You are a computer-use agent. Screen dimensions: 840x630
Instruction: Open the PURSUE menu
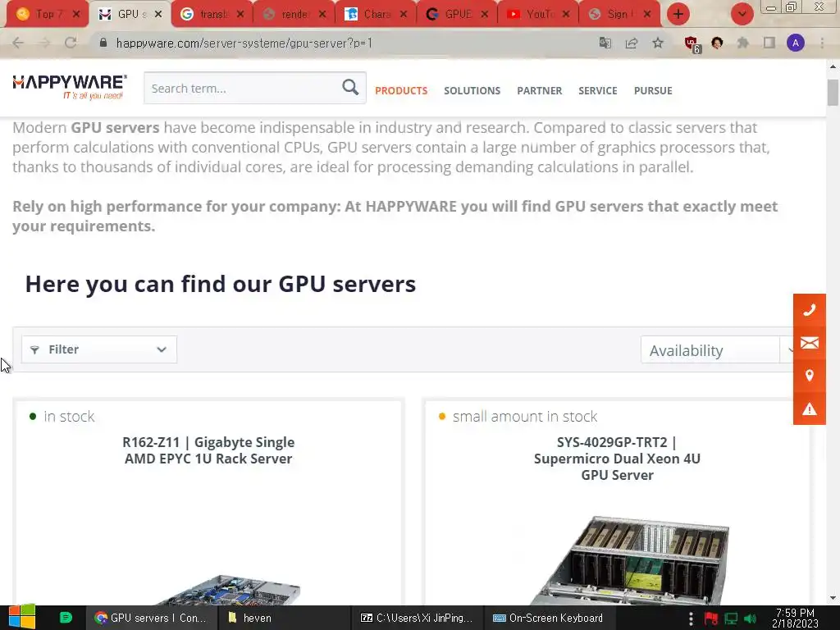[653, 90]
